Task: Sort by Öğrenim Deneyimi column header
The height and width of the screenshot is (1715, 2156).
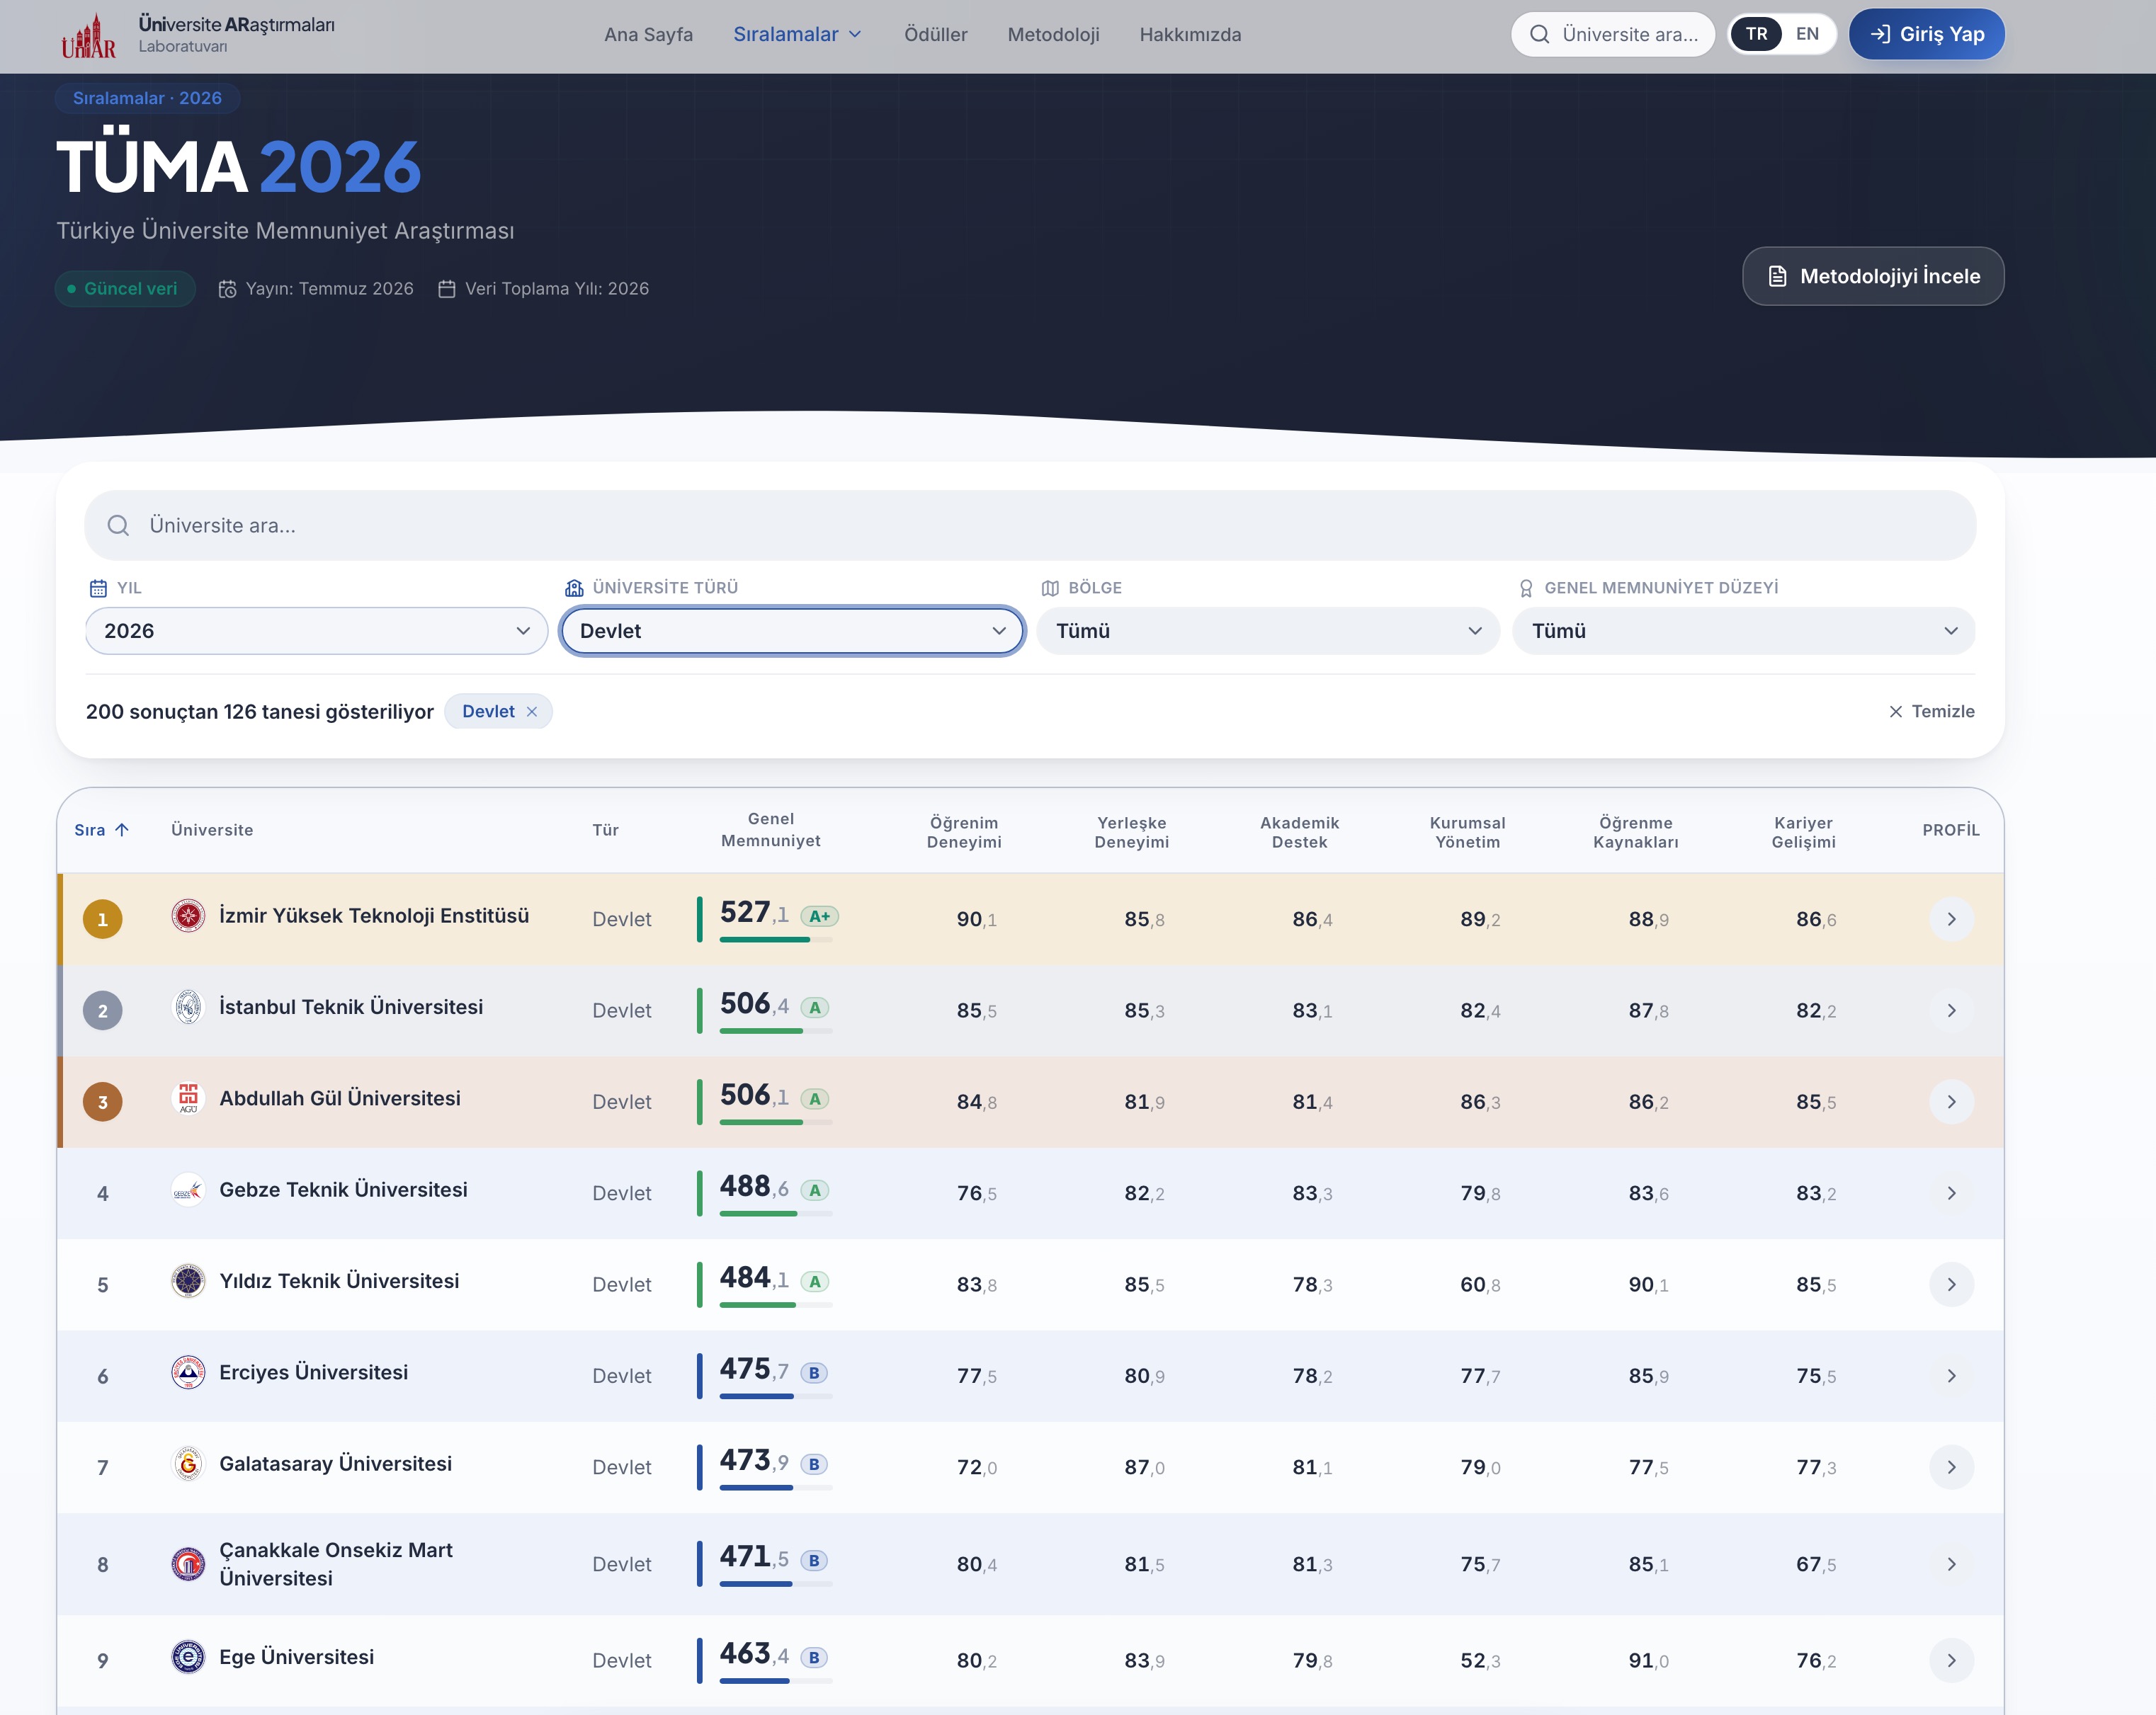Action: [x=964, y=832]
